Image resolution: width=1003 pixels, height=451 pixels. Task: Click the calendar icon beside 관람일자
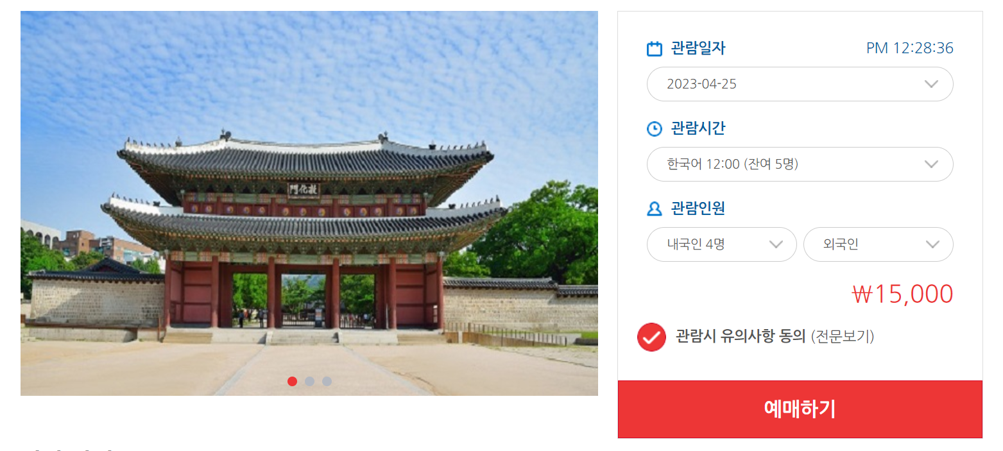click(654, 49)
